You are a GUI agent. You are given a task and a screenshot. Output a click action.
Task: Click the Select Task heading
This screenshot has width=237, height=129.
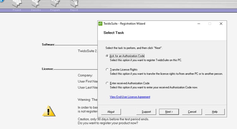coord(114,33)
